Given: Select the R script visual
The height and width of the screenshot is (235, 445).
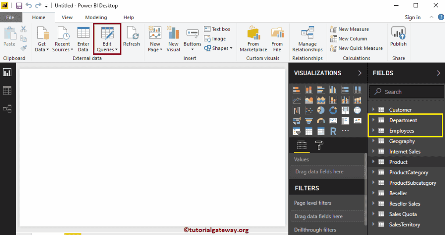Looking at the screenshot, I should (333, 131).
